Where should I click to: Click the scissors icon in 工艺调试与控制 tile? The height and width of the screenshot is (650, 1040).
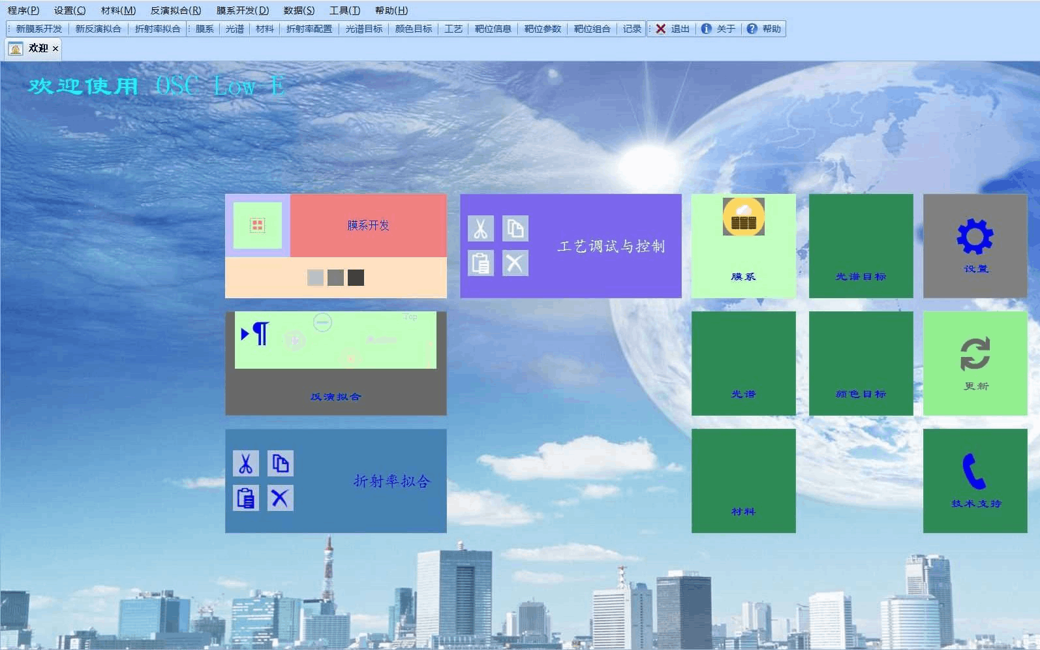pyautogui.click(x=480, y=228)
